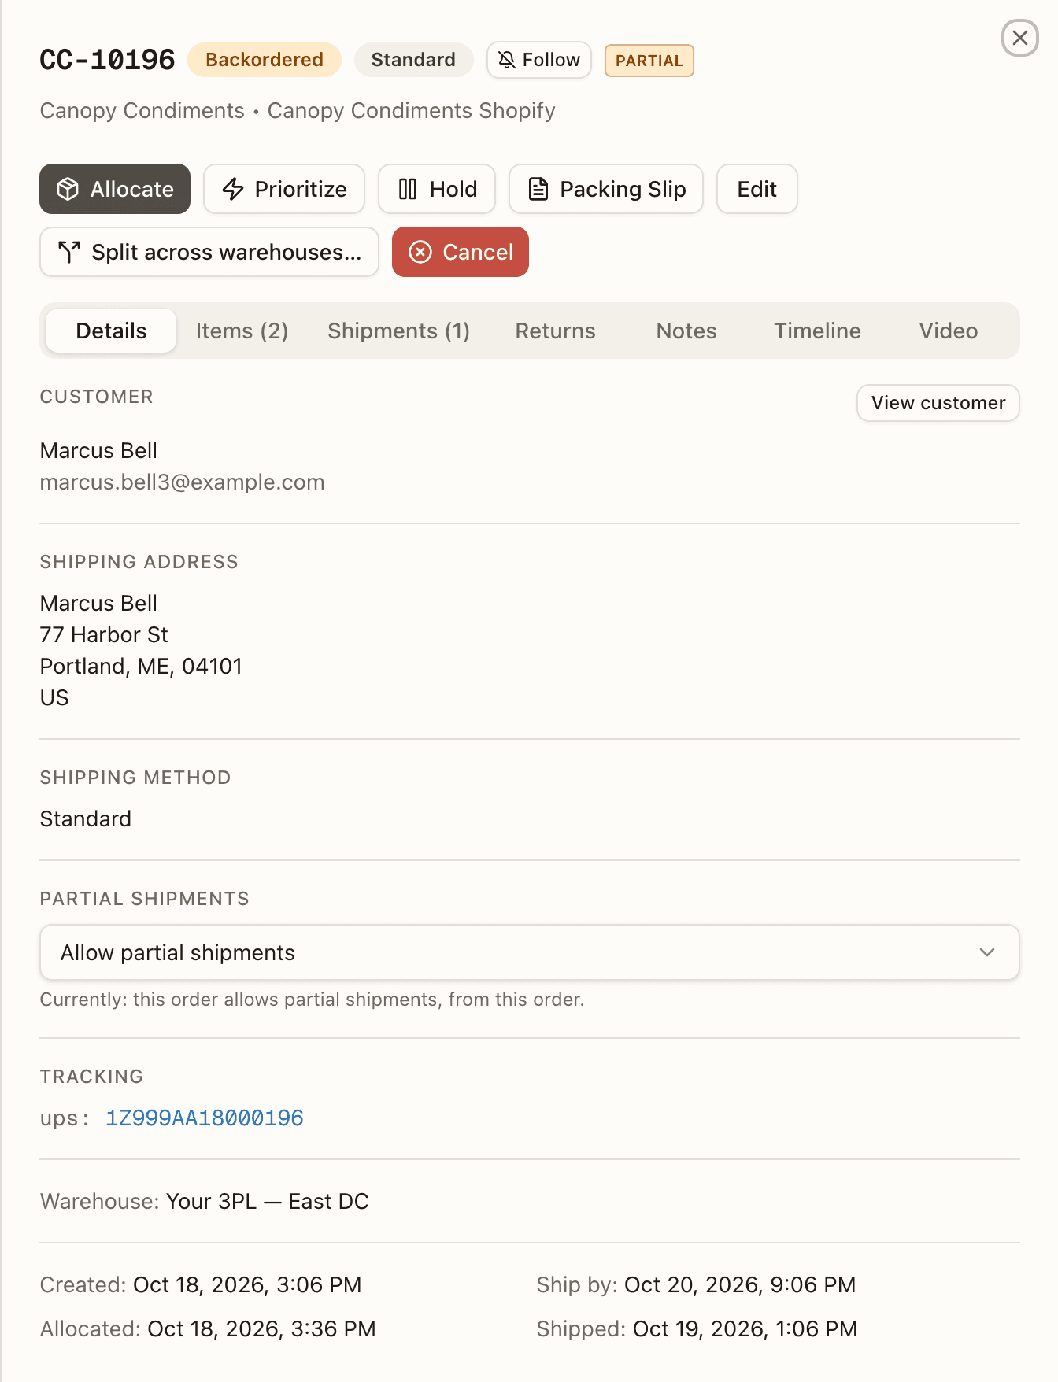Click the Allocated Oct 18, 3:36 PM timestamp
Image resolution: width=1058 pixels, height=1382 pixels.
[x=261, y=1328]
